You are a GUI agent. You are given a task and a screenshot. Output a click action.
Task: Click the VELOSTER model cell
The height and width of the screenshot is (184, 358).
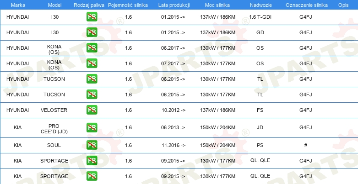[x=54, y=110]
